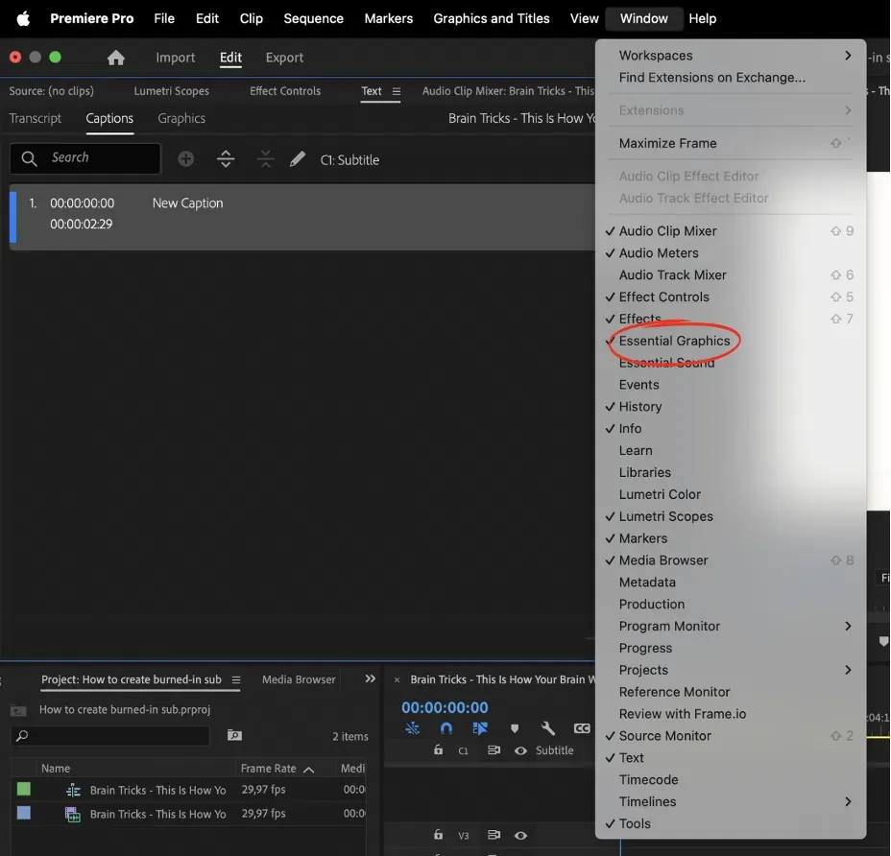Click the project bin folder icon
The image size is (891, 856).
click(18, 710)
